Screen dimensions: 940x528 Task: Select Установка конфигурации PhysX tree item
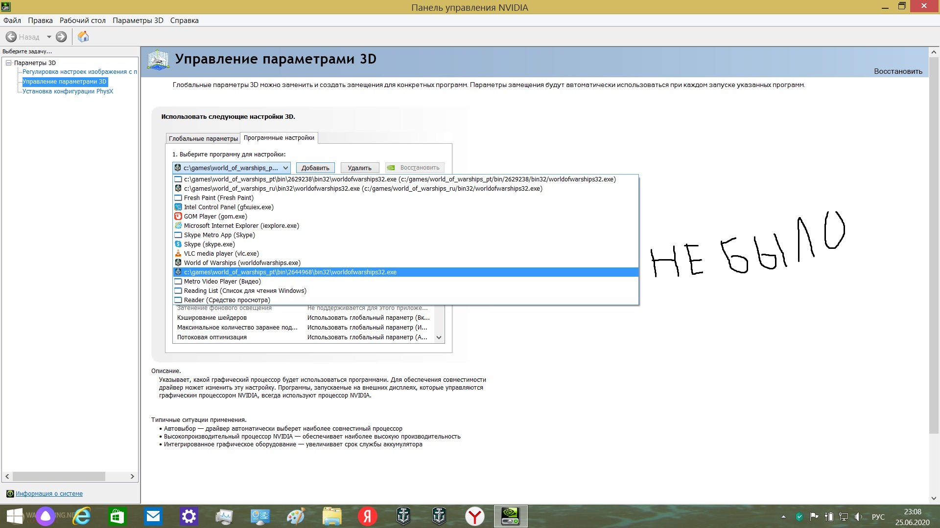(x=68, y=91)
